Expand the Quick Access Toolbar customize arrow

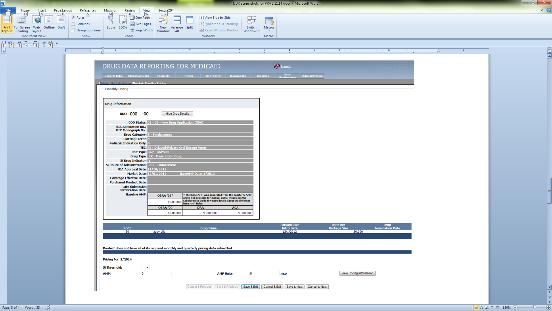pos(57,43)
